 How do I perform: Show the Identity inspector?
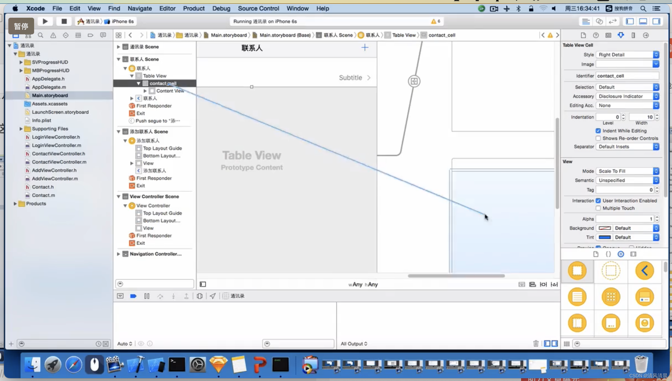[x=608, y=35]
